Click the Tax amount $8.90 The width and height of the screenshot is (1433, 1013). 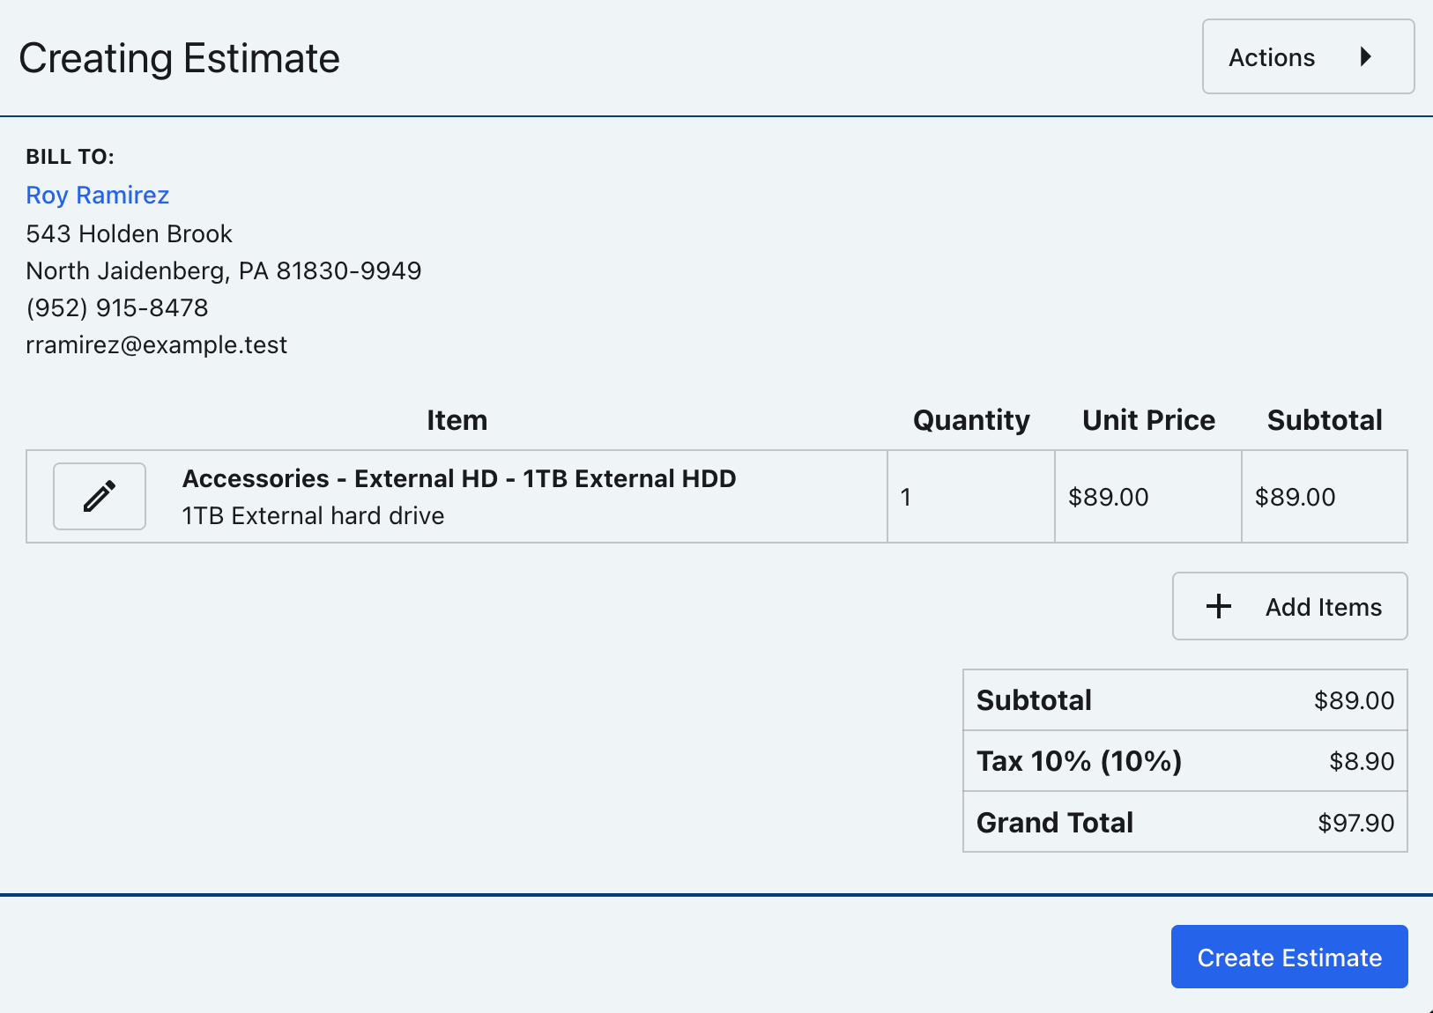[1362, 761]
